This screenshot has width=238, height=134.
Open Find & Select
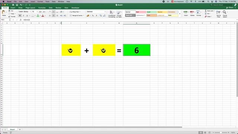click(x=225, y=14)
